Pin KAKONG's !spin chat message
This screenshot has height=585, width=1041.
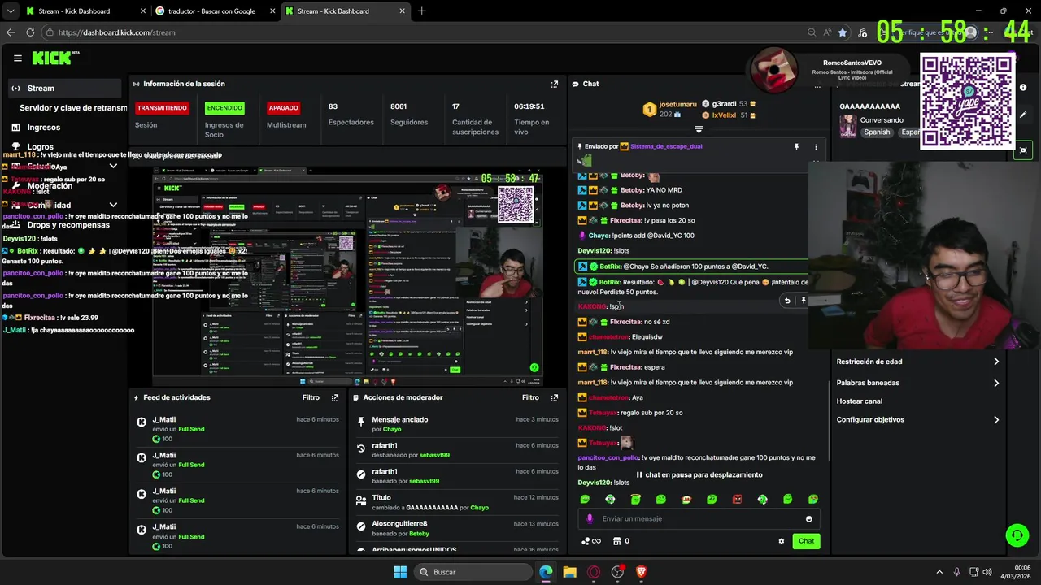click(x=804, y=301)
